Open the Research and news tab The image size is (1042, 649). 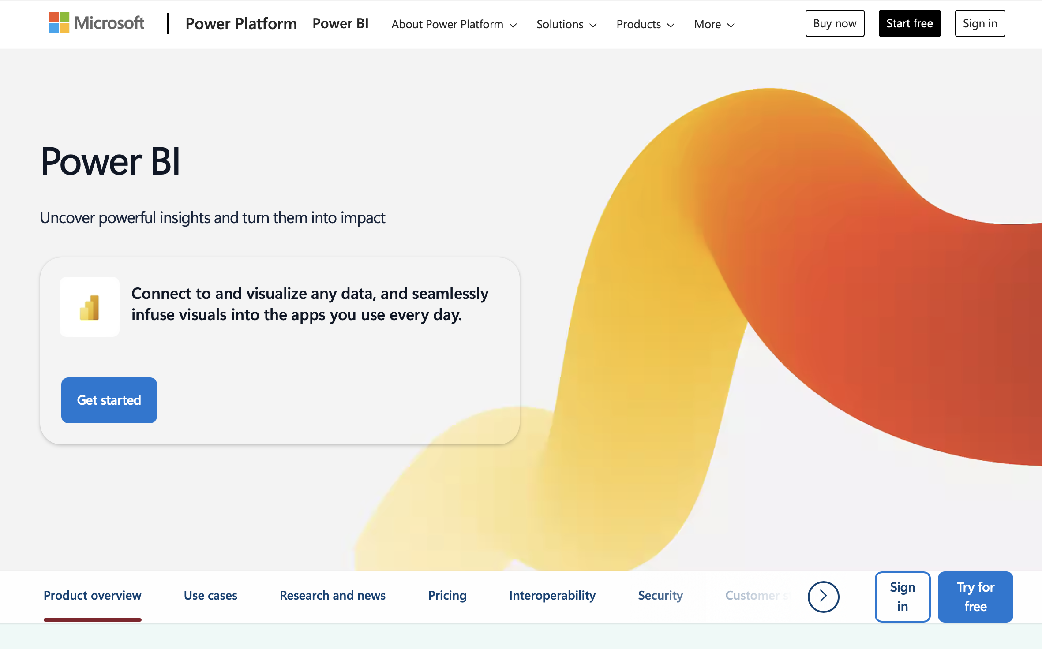tap(333, 595)
